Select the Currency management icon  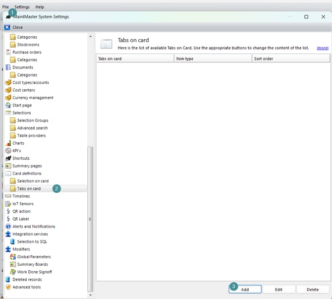[x=8, y=98]
